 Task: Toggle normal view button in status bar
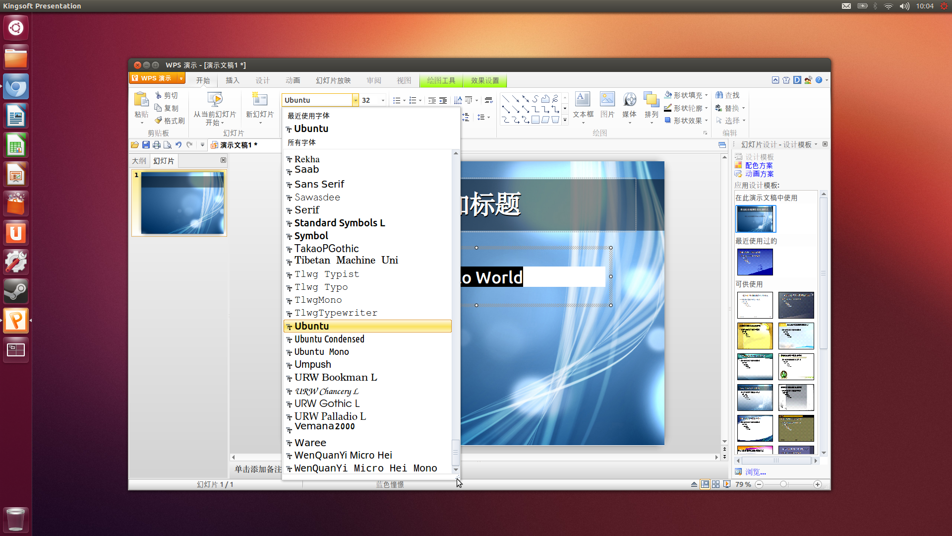click(705, 484)
